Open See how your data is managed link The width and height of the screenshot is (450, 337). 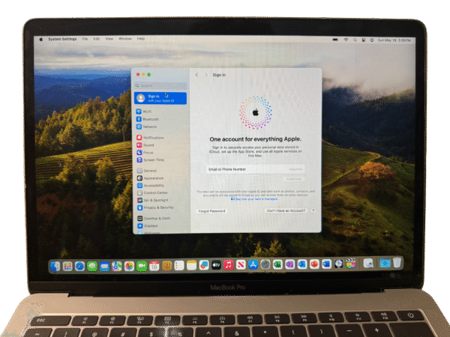coord(254,199)
